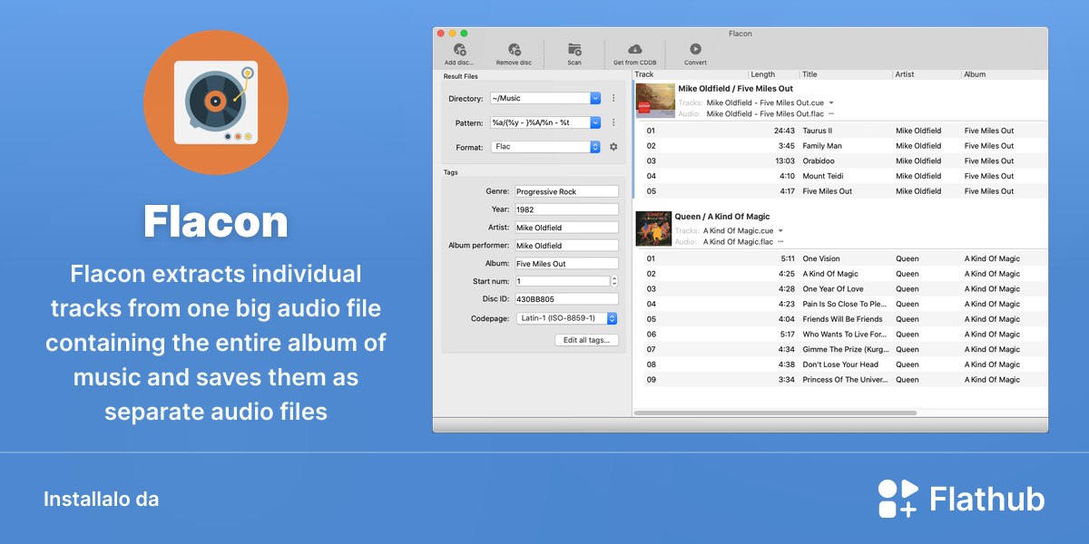Select track 05 Five Miles Out title

(828, 191)
